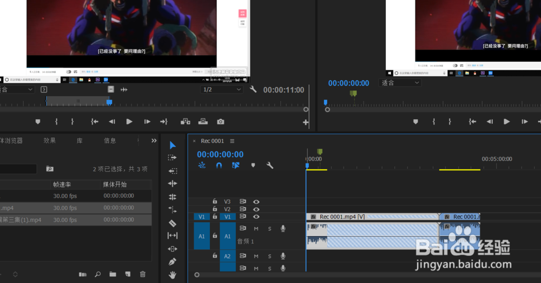Toggle lock on track V3

point(215,201)
